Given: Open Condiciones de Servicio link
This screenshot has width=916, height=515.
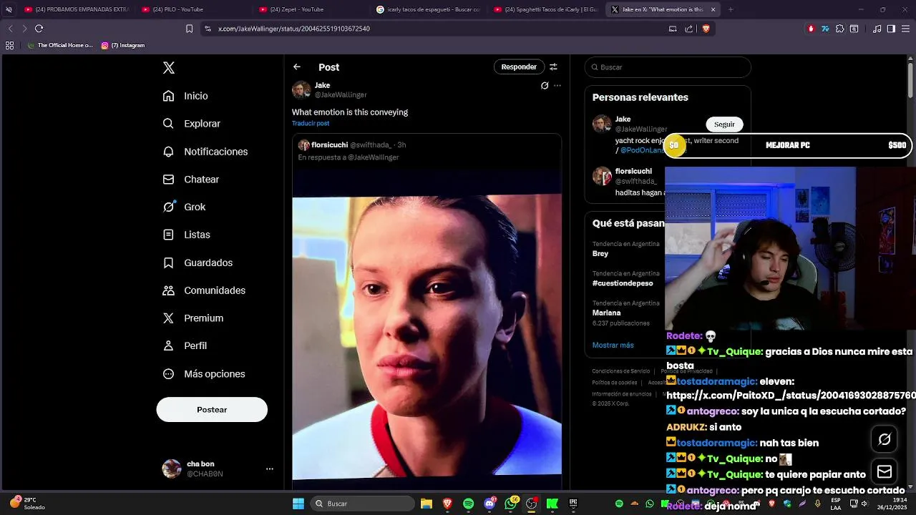Looking at the screenshot, I should [x=620, y=371].
